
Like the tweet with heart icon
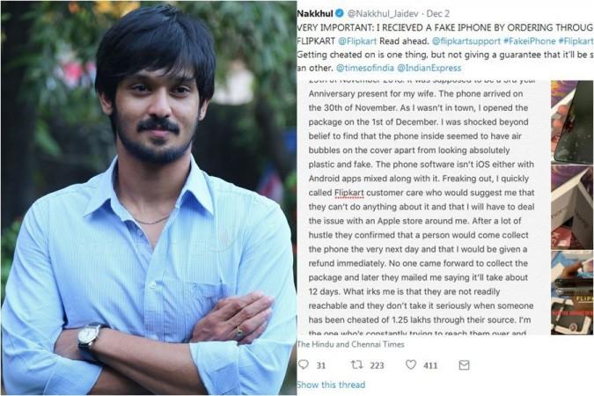point(411,364)
